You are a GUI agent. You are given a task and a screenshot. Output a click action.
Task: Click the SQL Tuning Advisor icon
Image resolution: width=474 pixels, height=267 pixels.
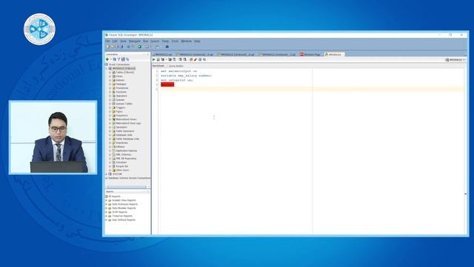[x=174, y=59]
